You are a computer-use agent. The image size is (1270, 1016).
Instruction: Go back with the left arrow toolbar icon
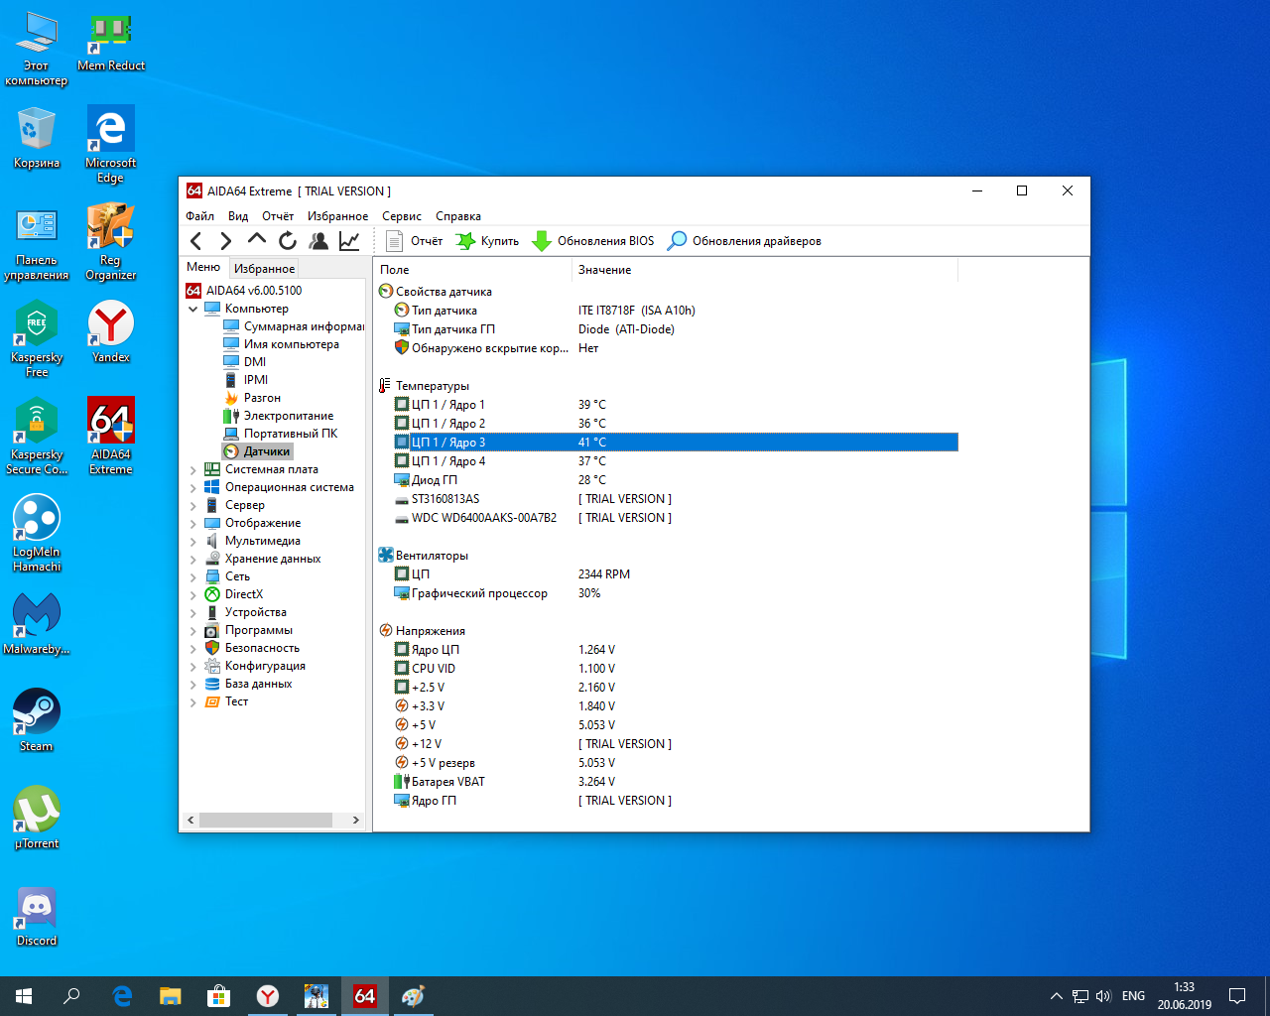click(195, 240)
